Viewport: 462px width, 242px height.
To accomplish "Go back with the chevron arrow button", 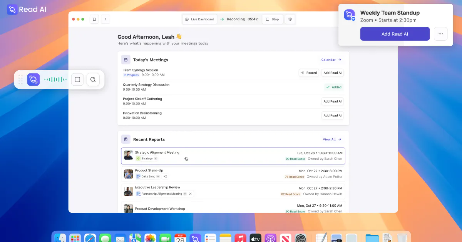I will [x=105, y=19].
